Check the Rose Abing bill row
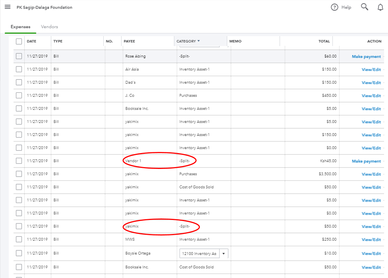388x278 pixels. [19, 56]
